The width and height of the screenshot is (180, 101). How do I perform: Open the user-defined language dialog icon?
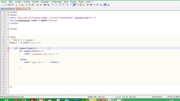click(77, 5)
